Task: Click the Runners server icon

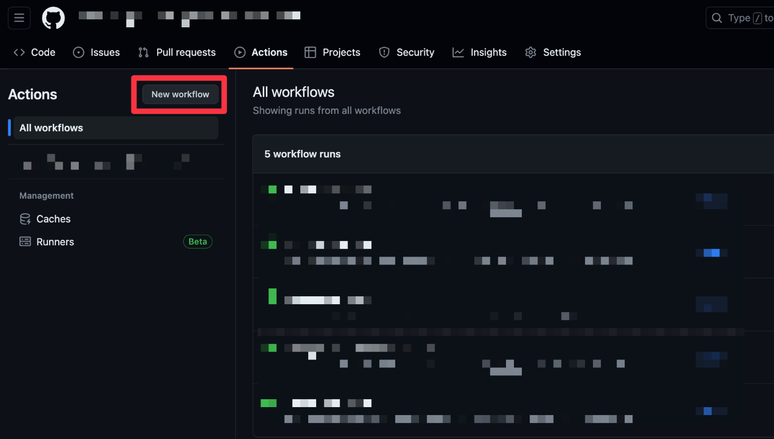Action: [25, 241]
